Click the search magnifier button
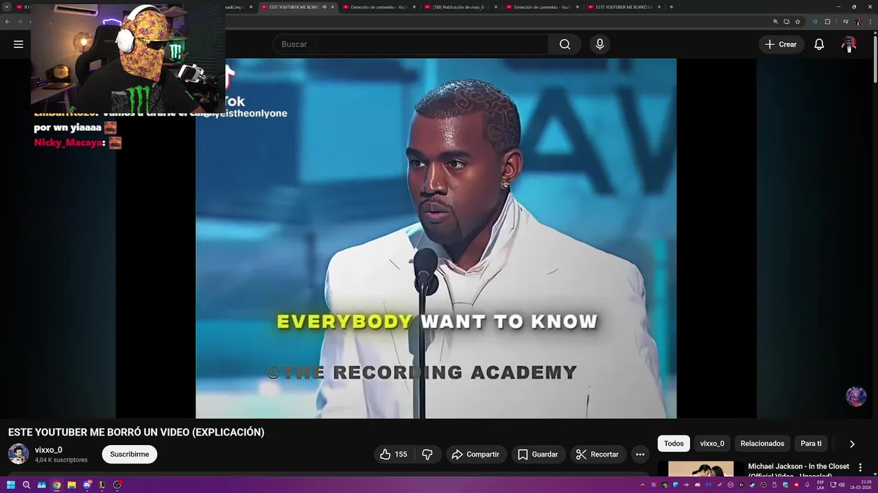This screenshot has width=878, height=493. coord(565,44)
